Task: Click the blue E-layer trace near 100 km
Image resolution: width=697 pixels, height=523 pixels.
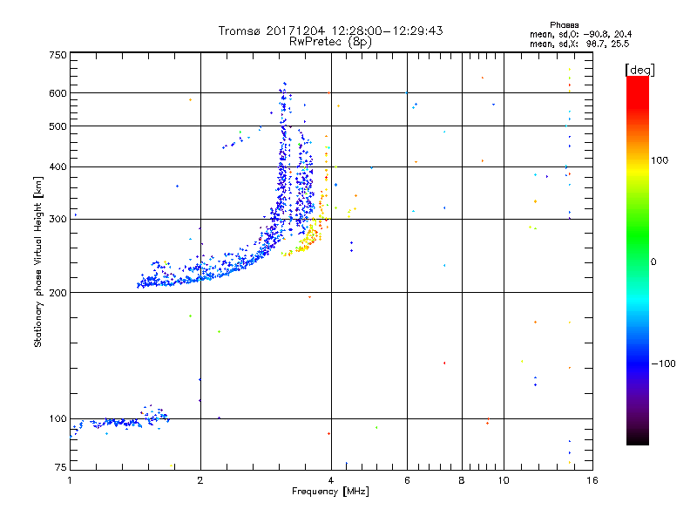Action: pos(120,422)
